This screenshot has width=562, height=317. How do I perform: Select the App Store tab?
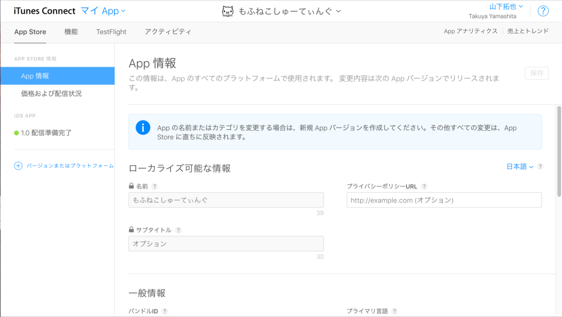30,32
